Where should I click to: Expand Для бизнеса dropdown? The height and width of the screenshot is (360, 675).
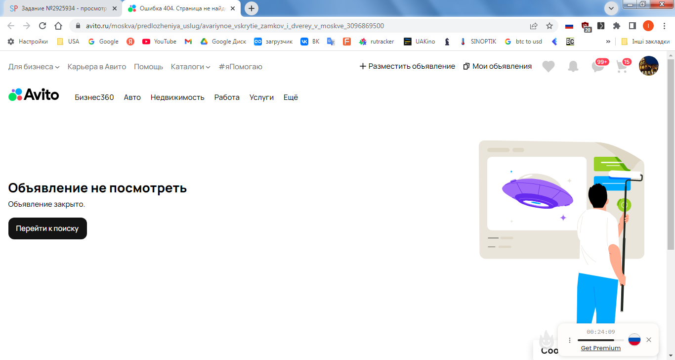34,66
